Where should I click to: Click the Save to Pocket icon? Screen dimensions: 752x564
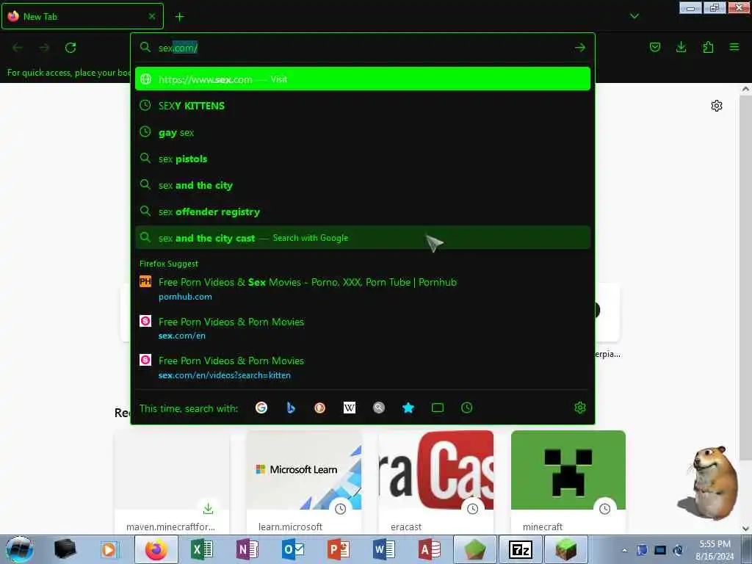click(654, 47)
